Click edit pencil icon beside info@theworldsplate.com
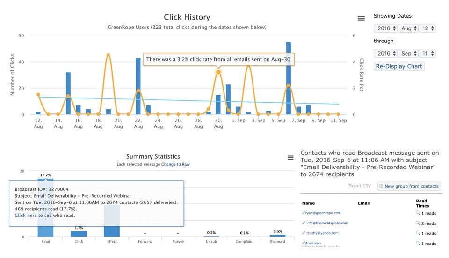The height and width of the screenshot is (258, 449). [304, 223]
